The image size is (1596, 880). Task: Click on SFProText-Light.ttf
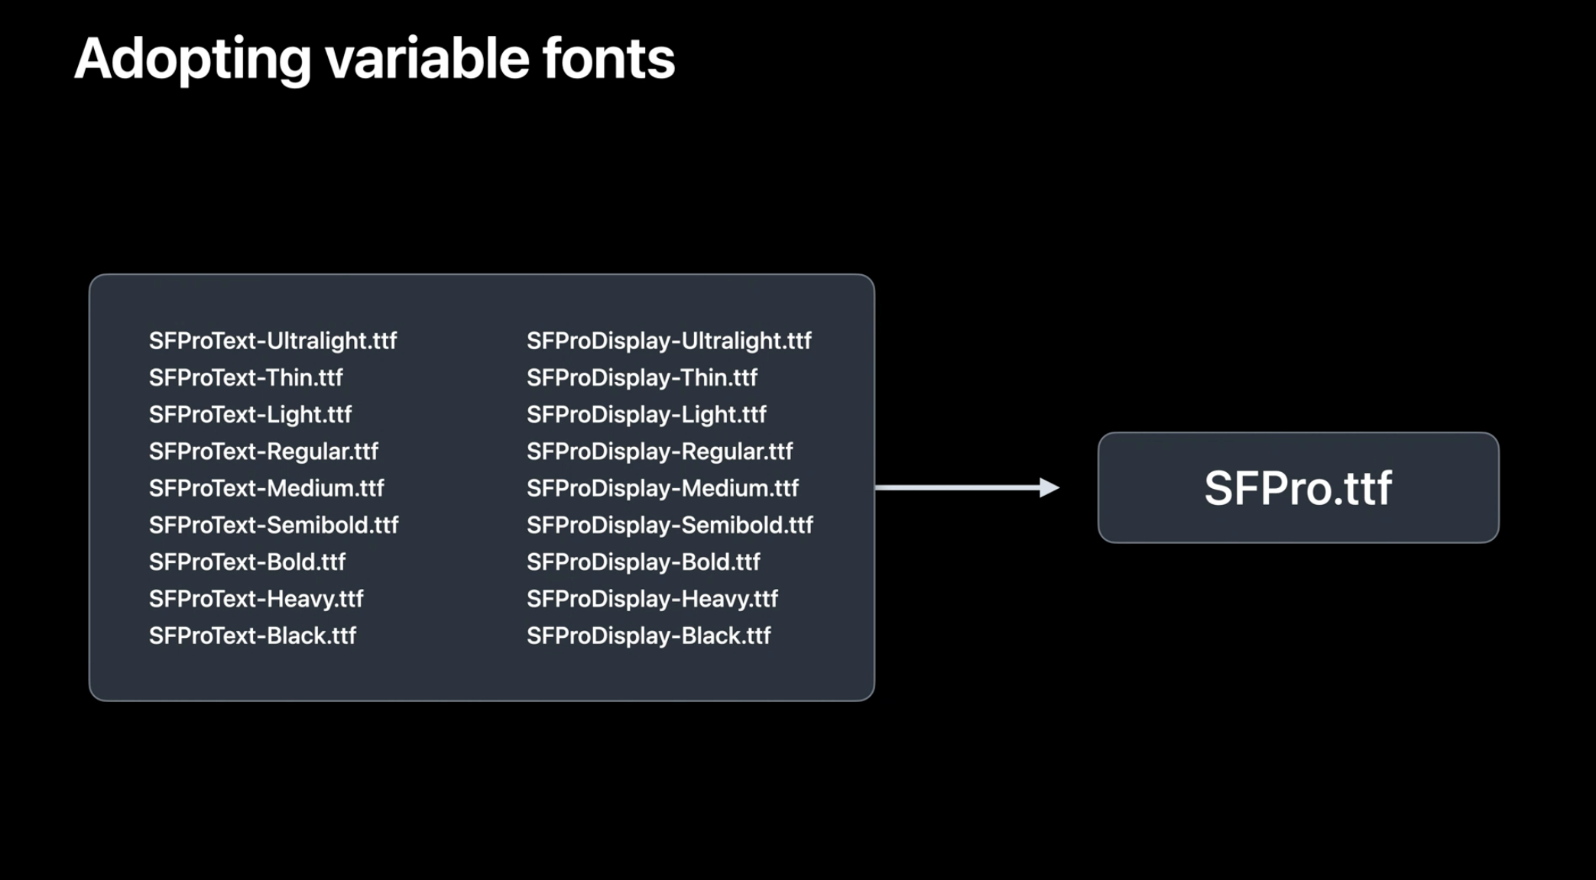[x=250, y=414]
